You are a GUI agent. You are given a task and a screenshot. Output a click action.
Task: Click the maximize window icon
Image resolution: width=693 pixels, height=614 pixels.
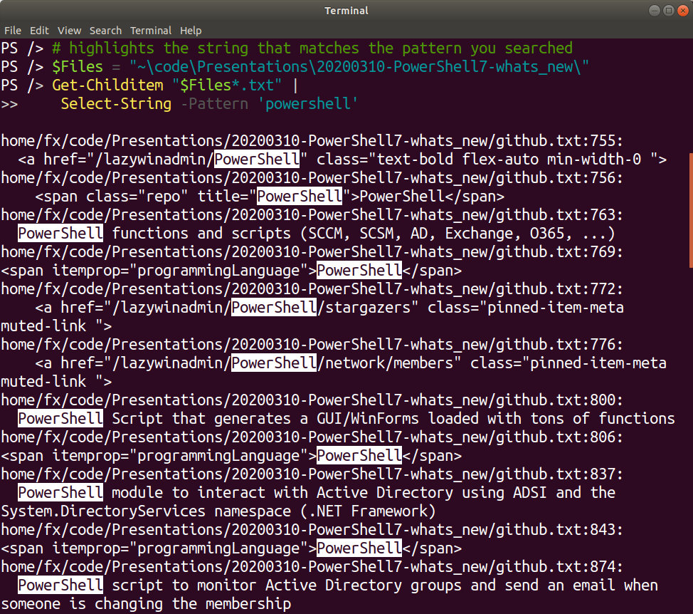coord(670,10)
